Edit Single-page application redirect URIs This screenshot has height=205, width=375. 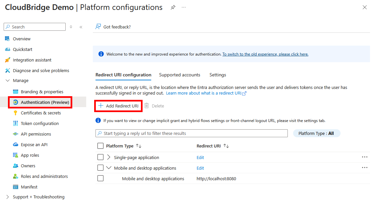pyautogui.click(x=200, y=158)
